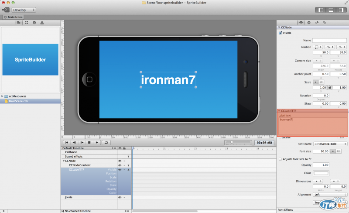
Task: Open the item properties inspector tab
Action: point(301,23)
